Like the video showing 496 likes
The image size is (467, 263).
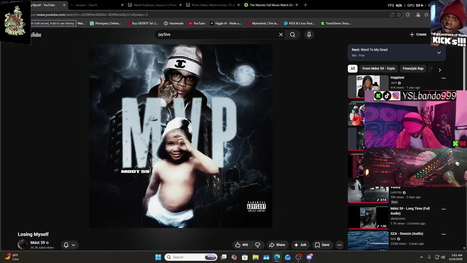(241, 245)
